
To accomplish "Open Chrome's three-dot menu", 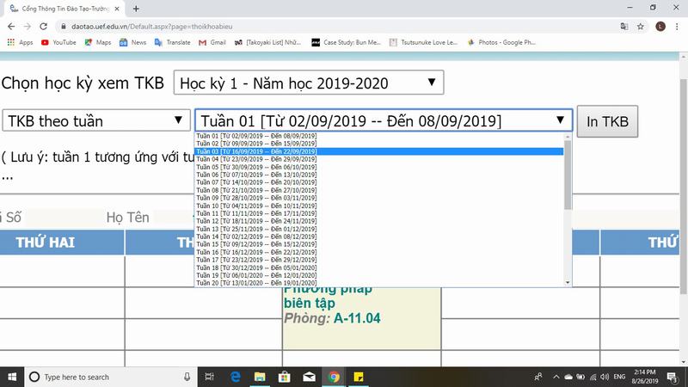I will pyautogui.click(x=677, y=26).
